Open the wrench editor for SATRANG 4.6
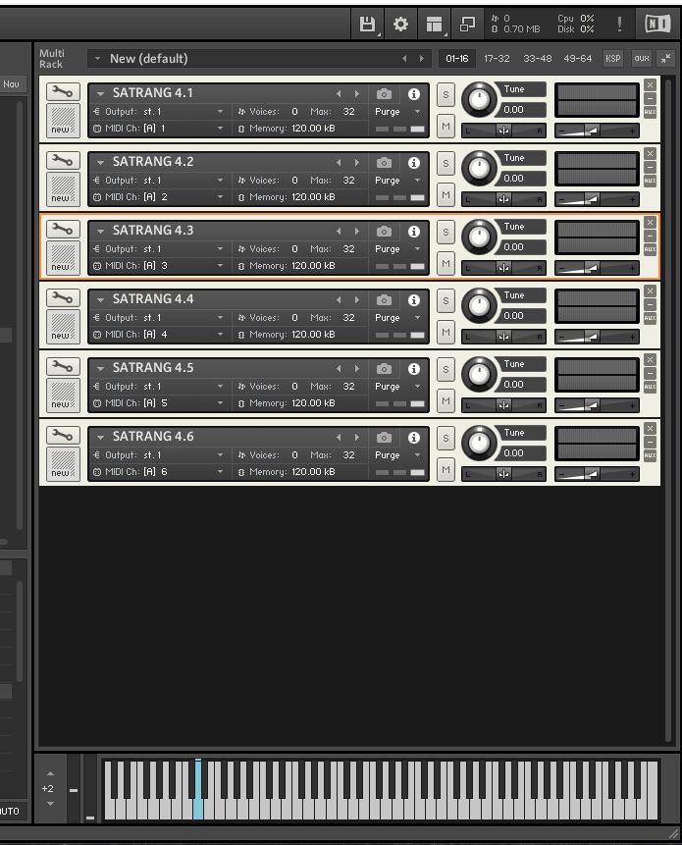682x845 pixels. tap(63, 436)
